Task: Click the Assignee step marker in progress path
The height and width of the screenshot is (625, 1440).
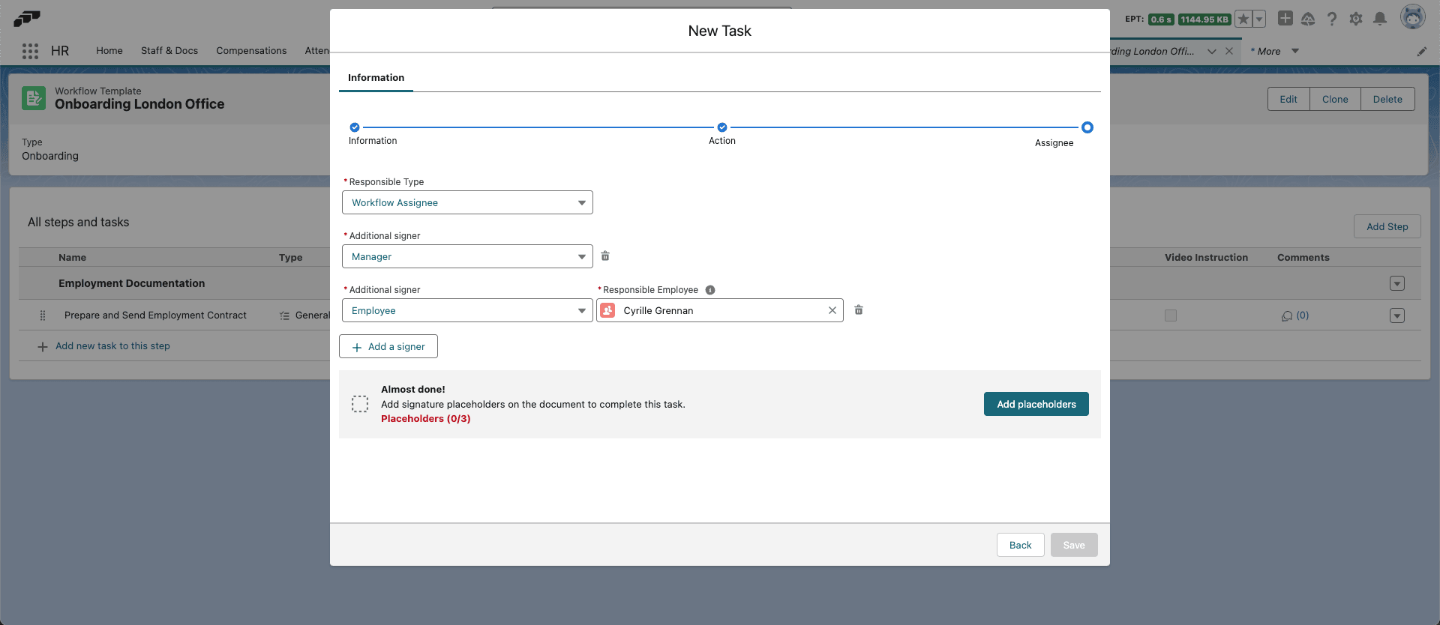Action: tap(1087, 127)
